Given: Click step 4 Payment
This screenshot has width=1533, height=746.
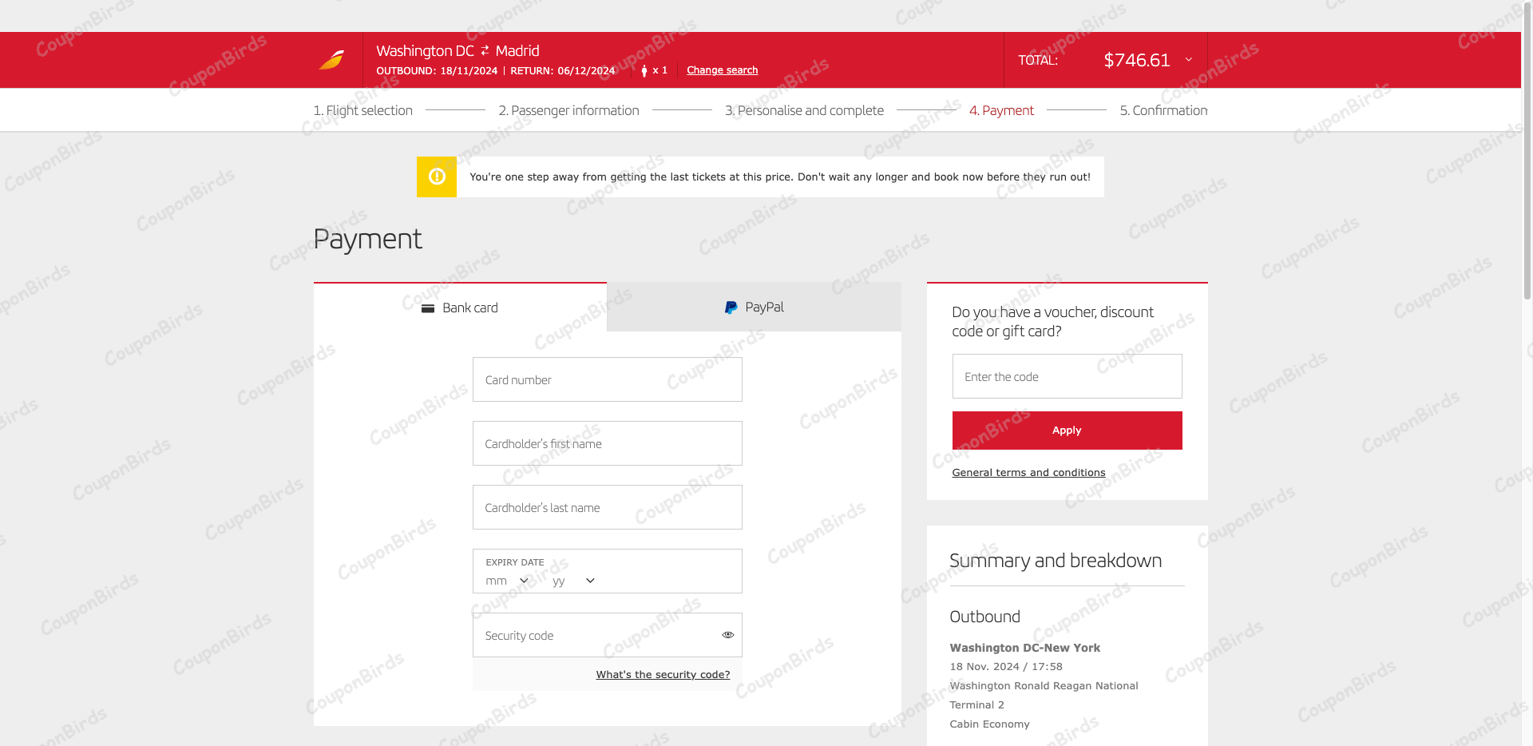Looking at the screenshot, I should coord(1001,110).
